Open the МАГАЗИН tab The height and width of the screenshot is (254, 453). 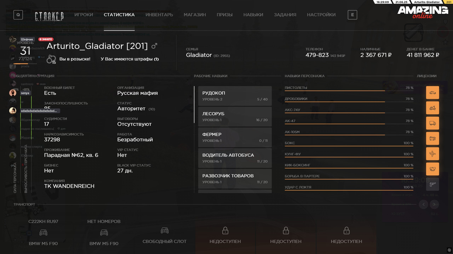195,15
